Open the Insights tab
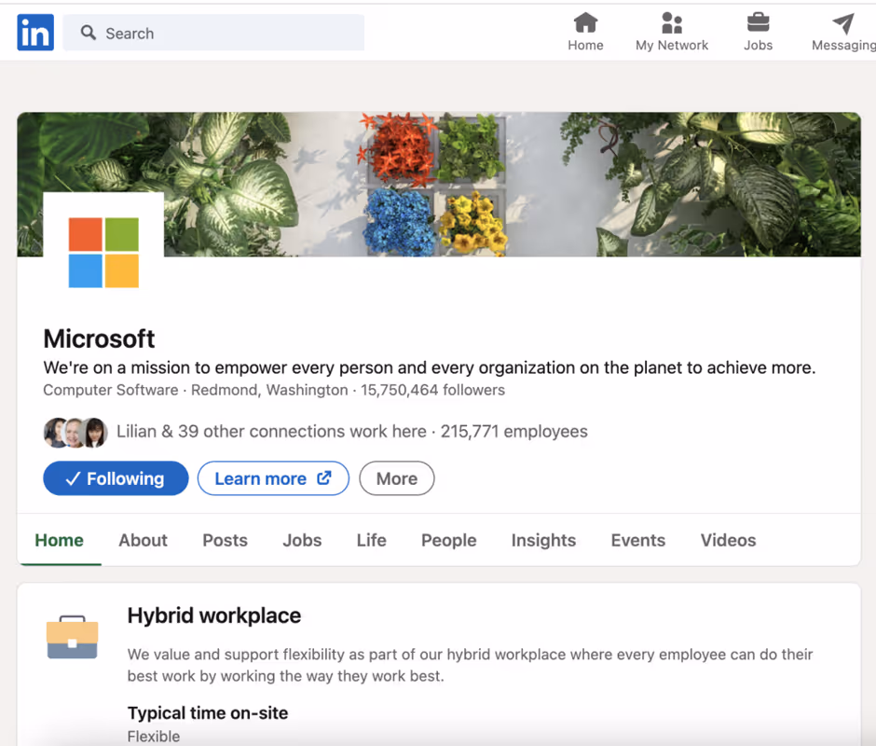Viewport: 876px width, 746px height. tap(543, 540)
